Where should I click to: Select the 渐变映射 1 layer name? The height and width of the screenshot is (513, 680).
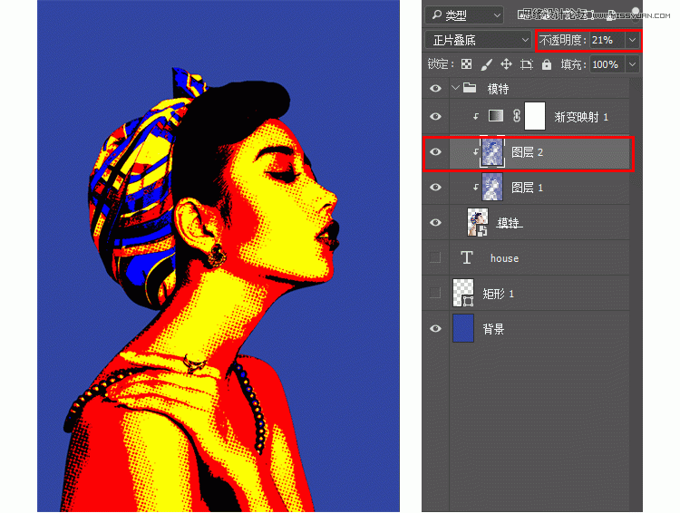pyautogui.click(x=581, y=117)
